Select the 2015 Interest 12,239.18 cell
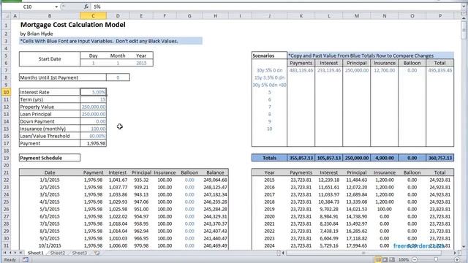 pos(329,180)
